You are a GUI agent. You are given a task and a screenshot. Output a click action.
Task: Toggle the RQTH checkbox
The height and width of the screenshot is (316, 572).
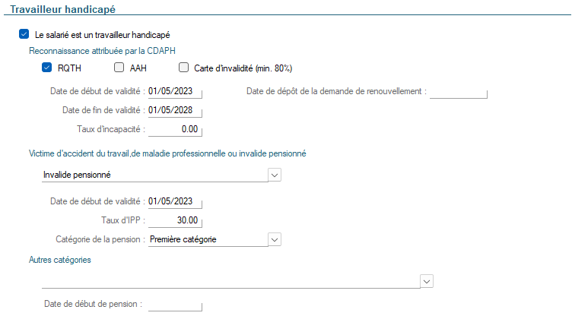pyautogui.click(x=46, y=68)
